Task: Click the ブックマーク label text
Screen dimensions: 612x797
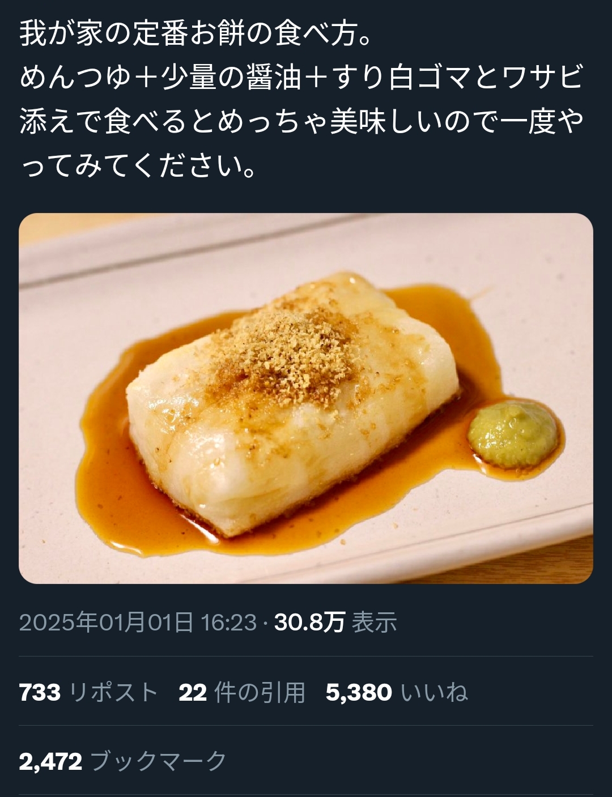Action: click(x=159, y=761)
